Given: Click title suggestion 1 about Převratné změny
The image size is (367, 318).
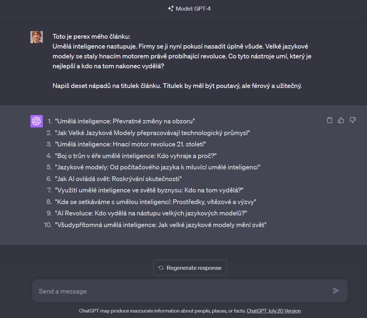Looking at the screenshot, I should [x=125, y=121].
